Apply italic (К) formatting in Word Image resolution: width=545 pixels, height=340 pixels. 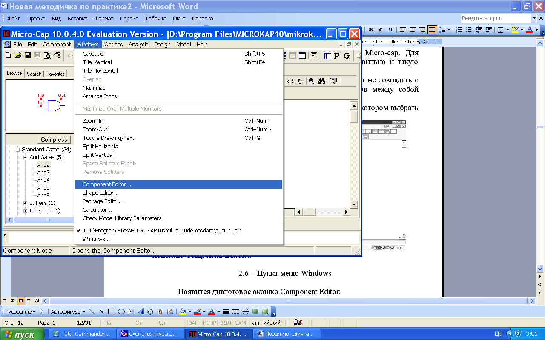point(380,30)
